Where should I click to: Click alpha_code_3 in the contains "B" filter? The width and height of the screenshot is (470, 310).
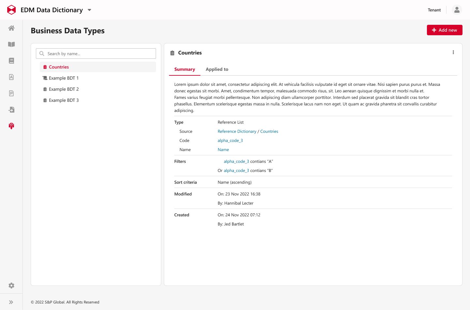(x=236, y=171)
